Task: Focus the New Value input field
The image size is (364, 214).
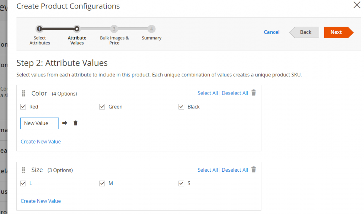Action: [x=39, y=123]
